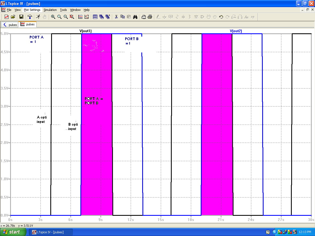Select the Capacitor component tool
315x236 pixels.
point(183,17)
